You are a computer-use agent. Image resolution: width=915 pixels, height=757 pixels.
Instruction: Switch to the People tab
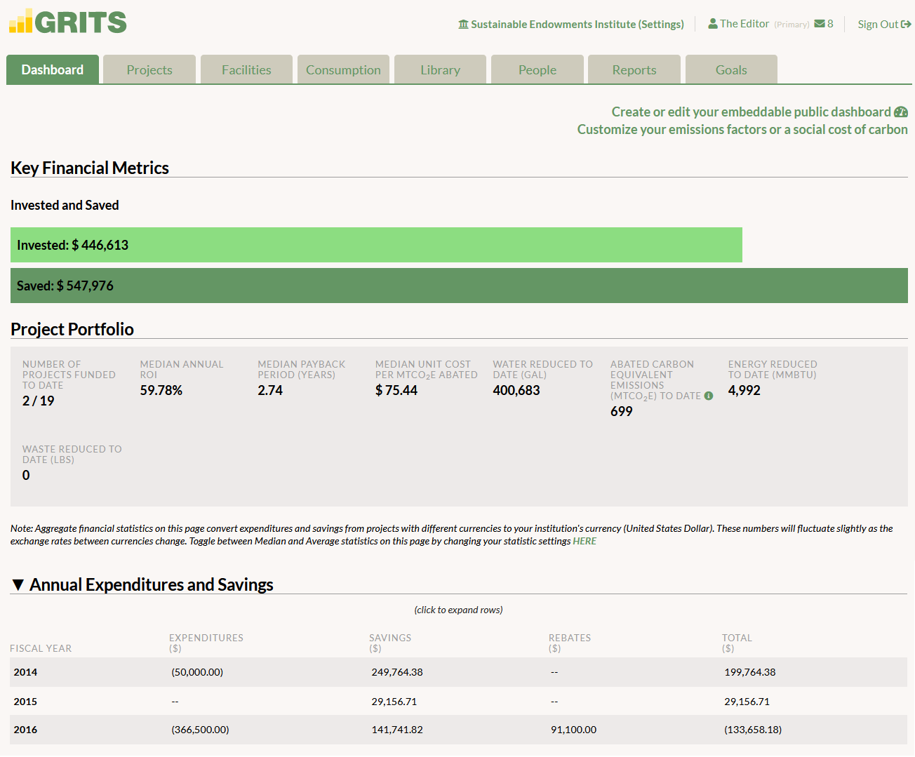point(537,69)
